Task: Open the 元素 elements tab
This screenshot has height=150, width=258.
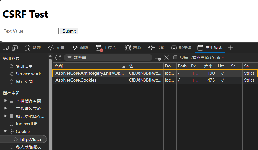Action: 56,48
